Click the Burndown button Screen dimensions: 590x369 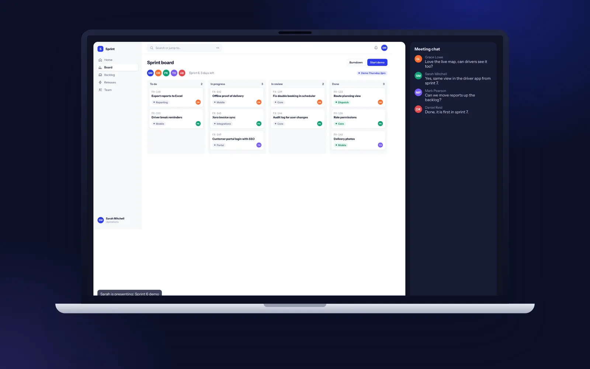click(x=356, y=62)
